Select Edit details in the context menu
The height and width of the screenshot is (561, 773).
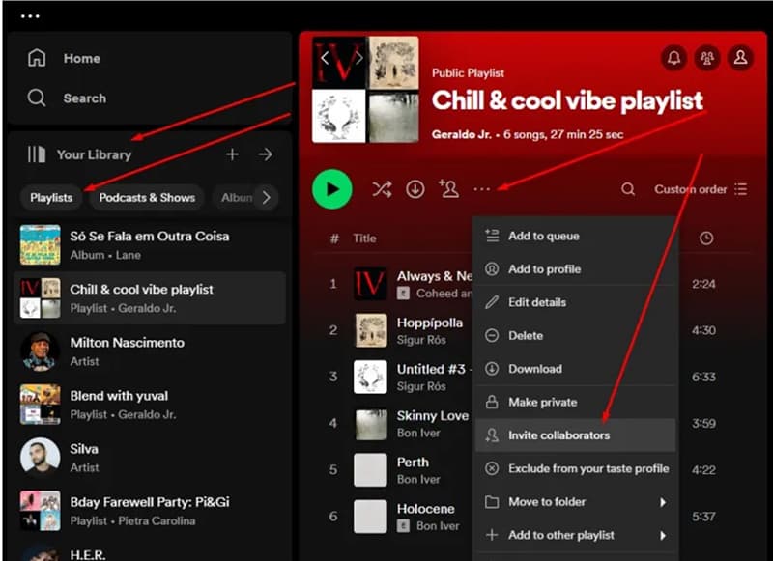[x=539, y=302]
